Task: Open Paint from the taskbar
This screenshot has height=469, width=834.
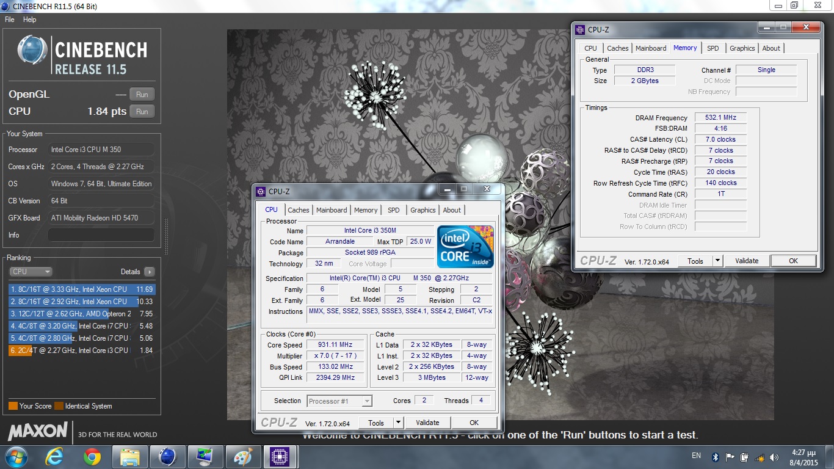Action: pos(242,456)
